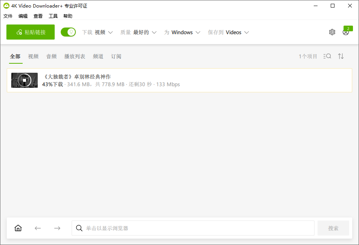Select the 订阅 tab
The image size is (359, 245).
pos(116,56)
